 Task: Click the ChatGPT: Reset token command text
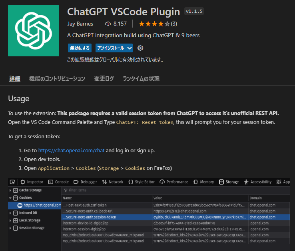(145, 122)
